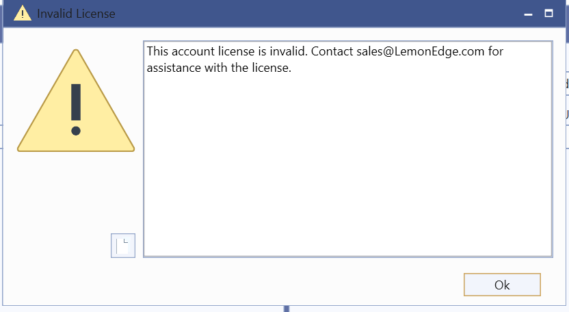Click the Invalid License title text

point(76,14)
